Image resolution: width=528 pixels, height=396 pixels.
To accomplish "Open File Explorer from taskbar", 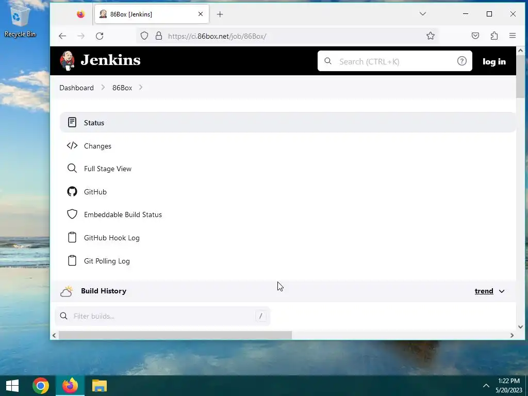I will point(100,386).
